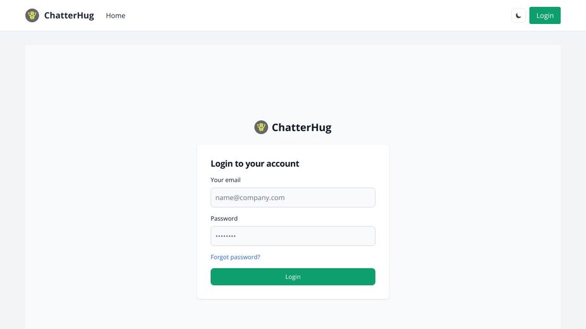586x329 pixels.
Task: Follow the Forgot password? link
Action: click(x=235, y=257)
